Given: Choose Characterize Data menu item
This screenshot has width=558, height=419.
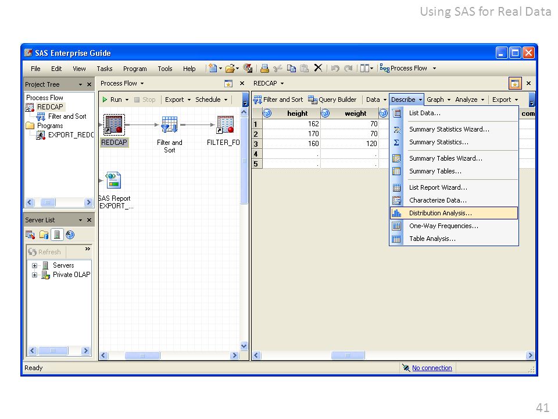Looking at the screenshot, I should click(x=454, y=200).
